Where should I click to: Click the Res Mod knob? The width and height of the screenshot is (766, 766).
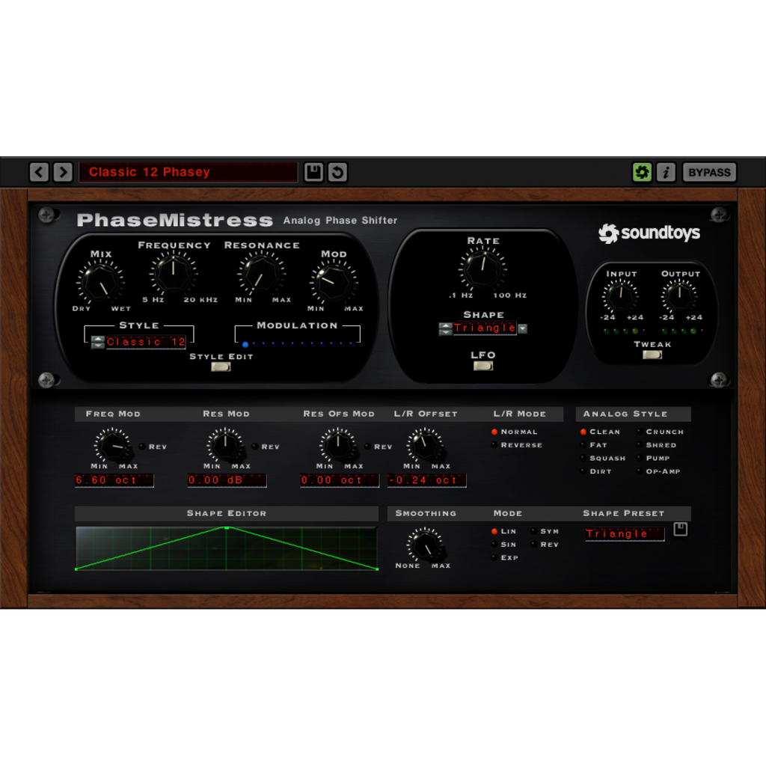pos(225,444)
